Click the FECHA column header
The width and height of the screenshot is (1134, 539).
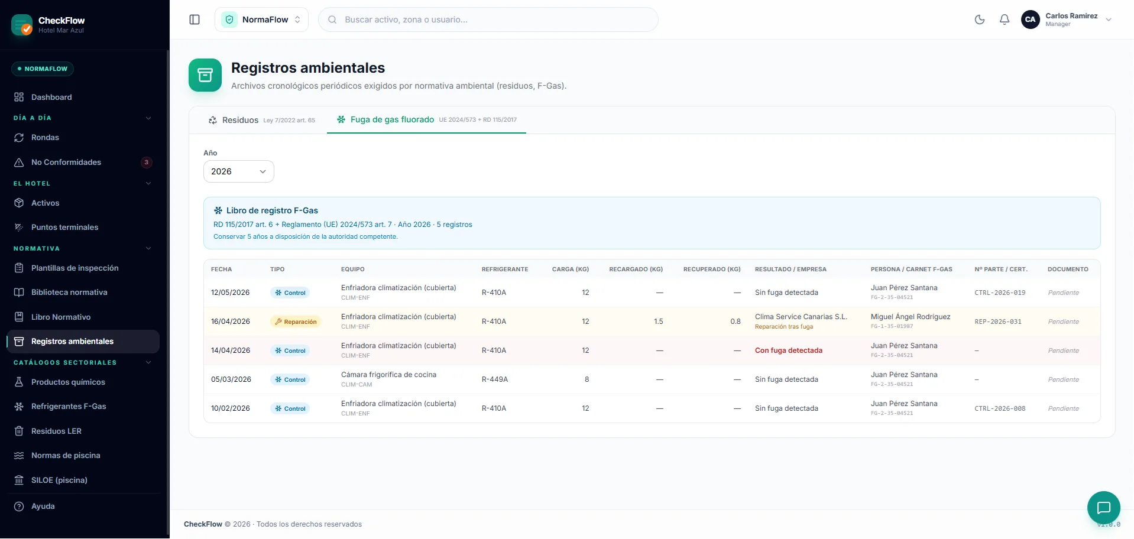[x=222, y=269]
